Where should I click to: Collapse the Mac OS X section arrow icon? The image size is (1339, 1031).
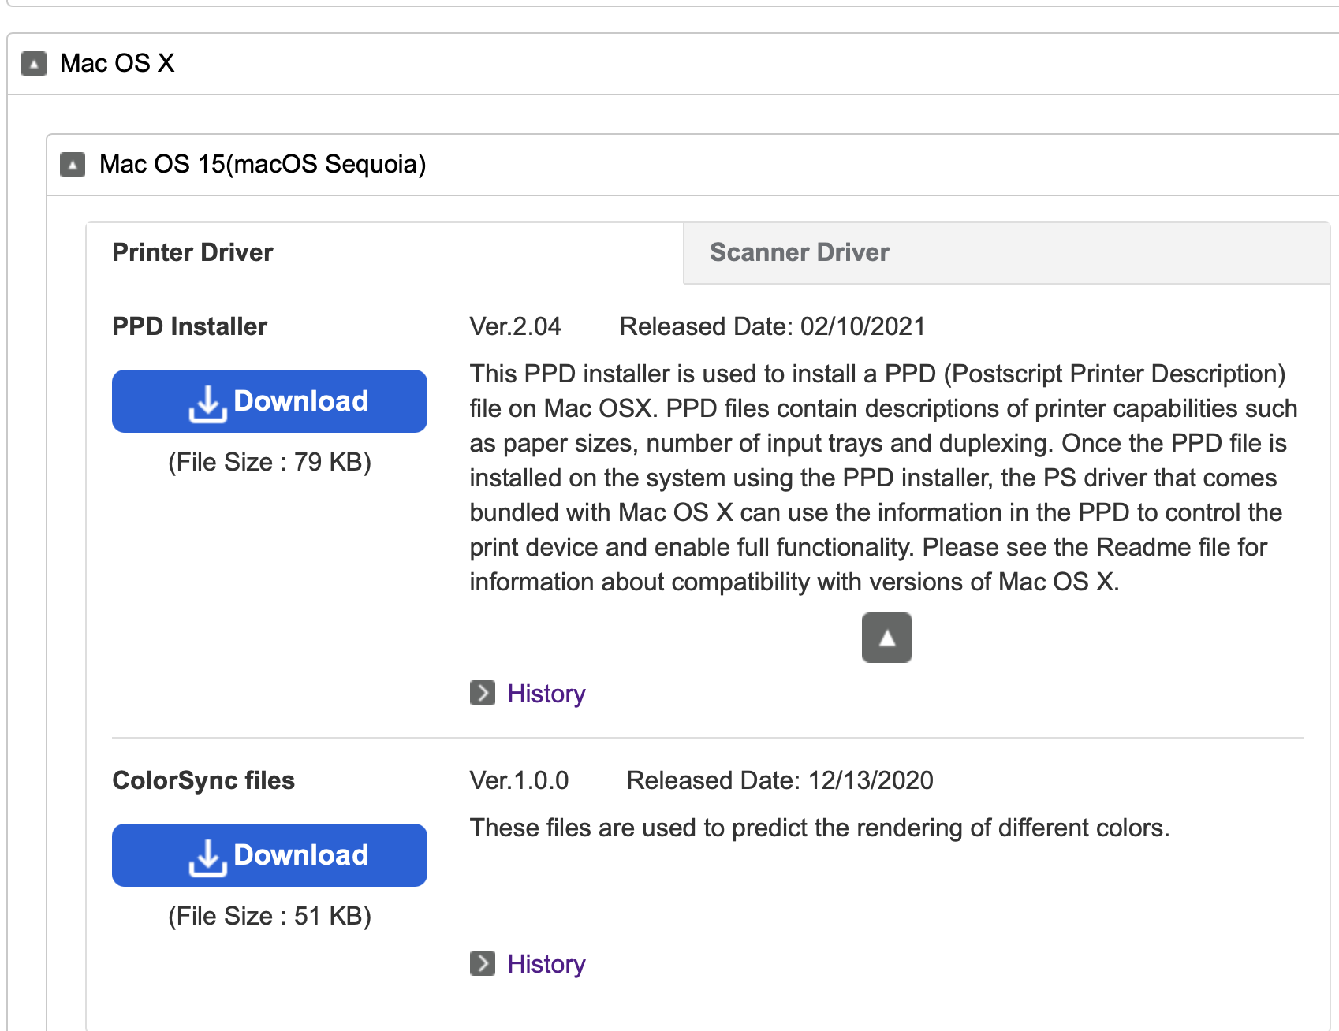(x=34, y=63)
